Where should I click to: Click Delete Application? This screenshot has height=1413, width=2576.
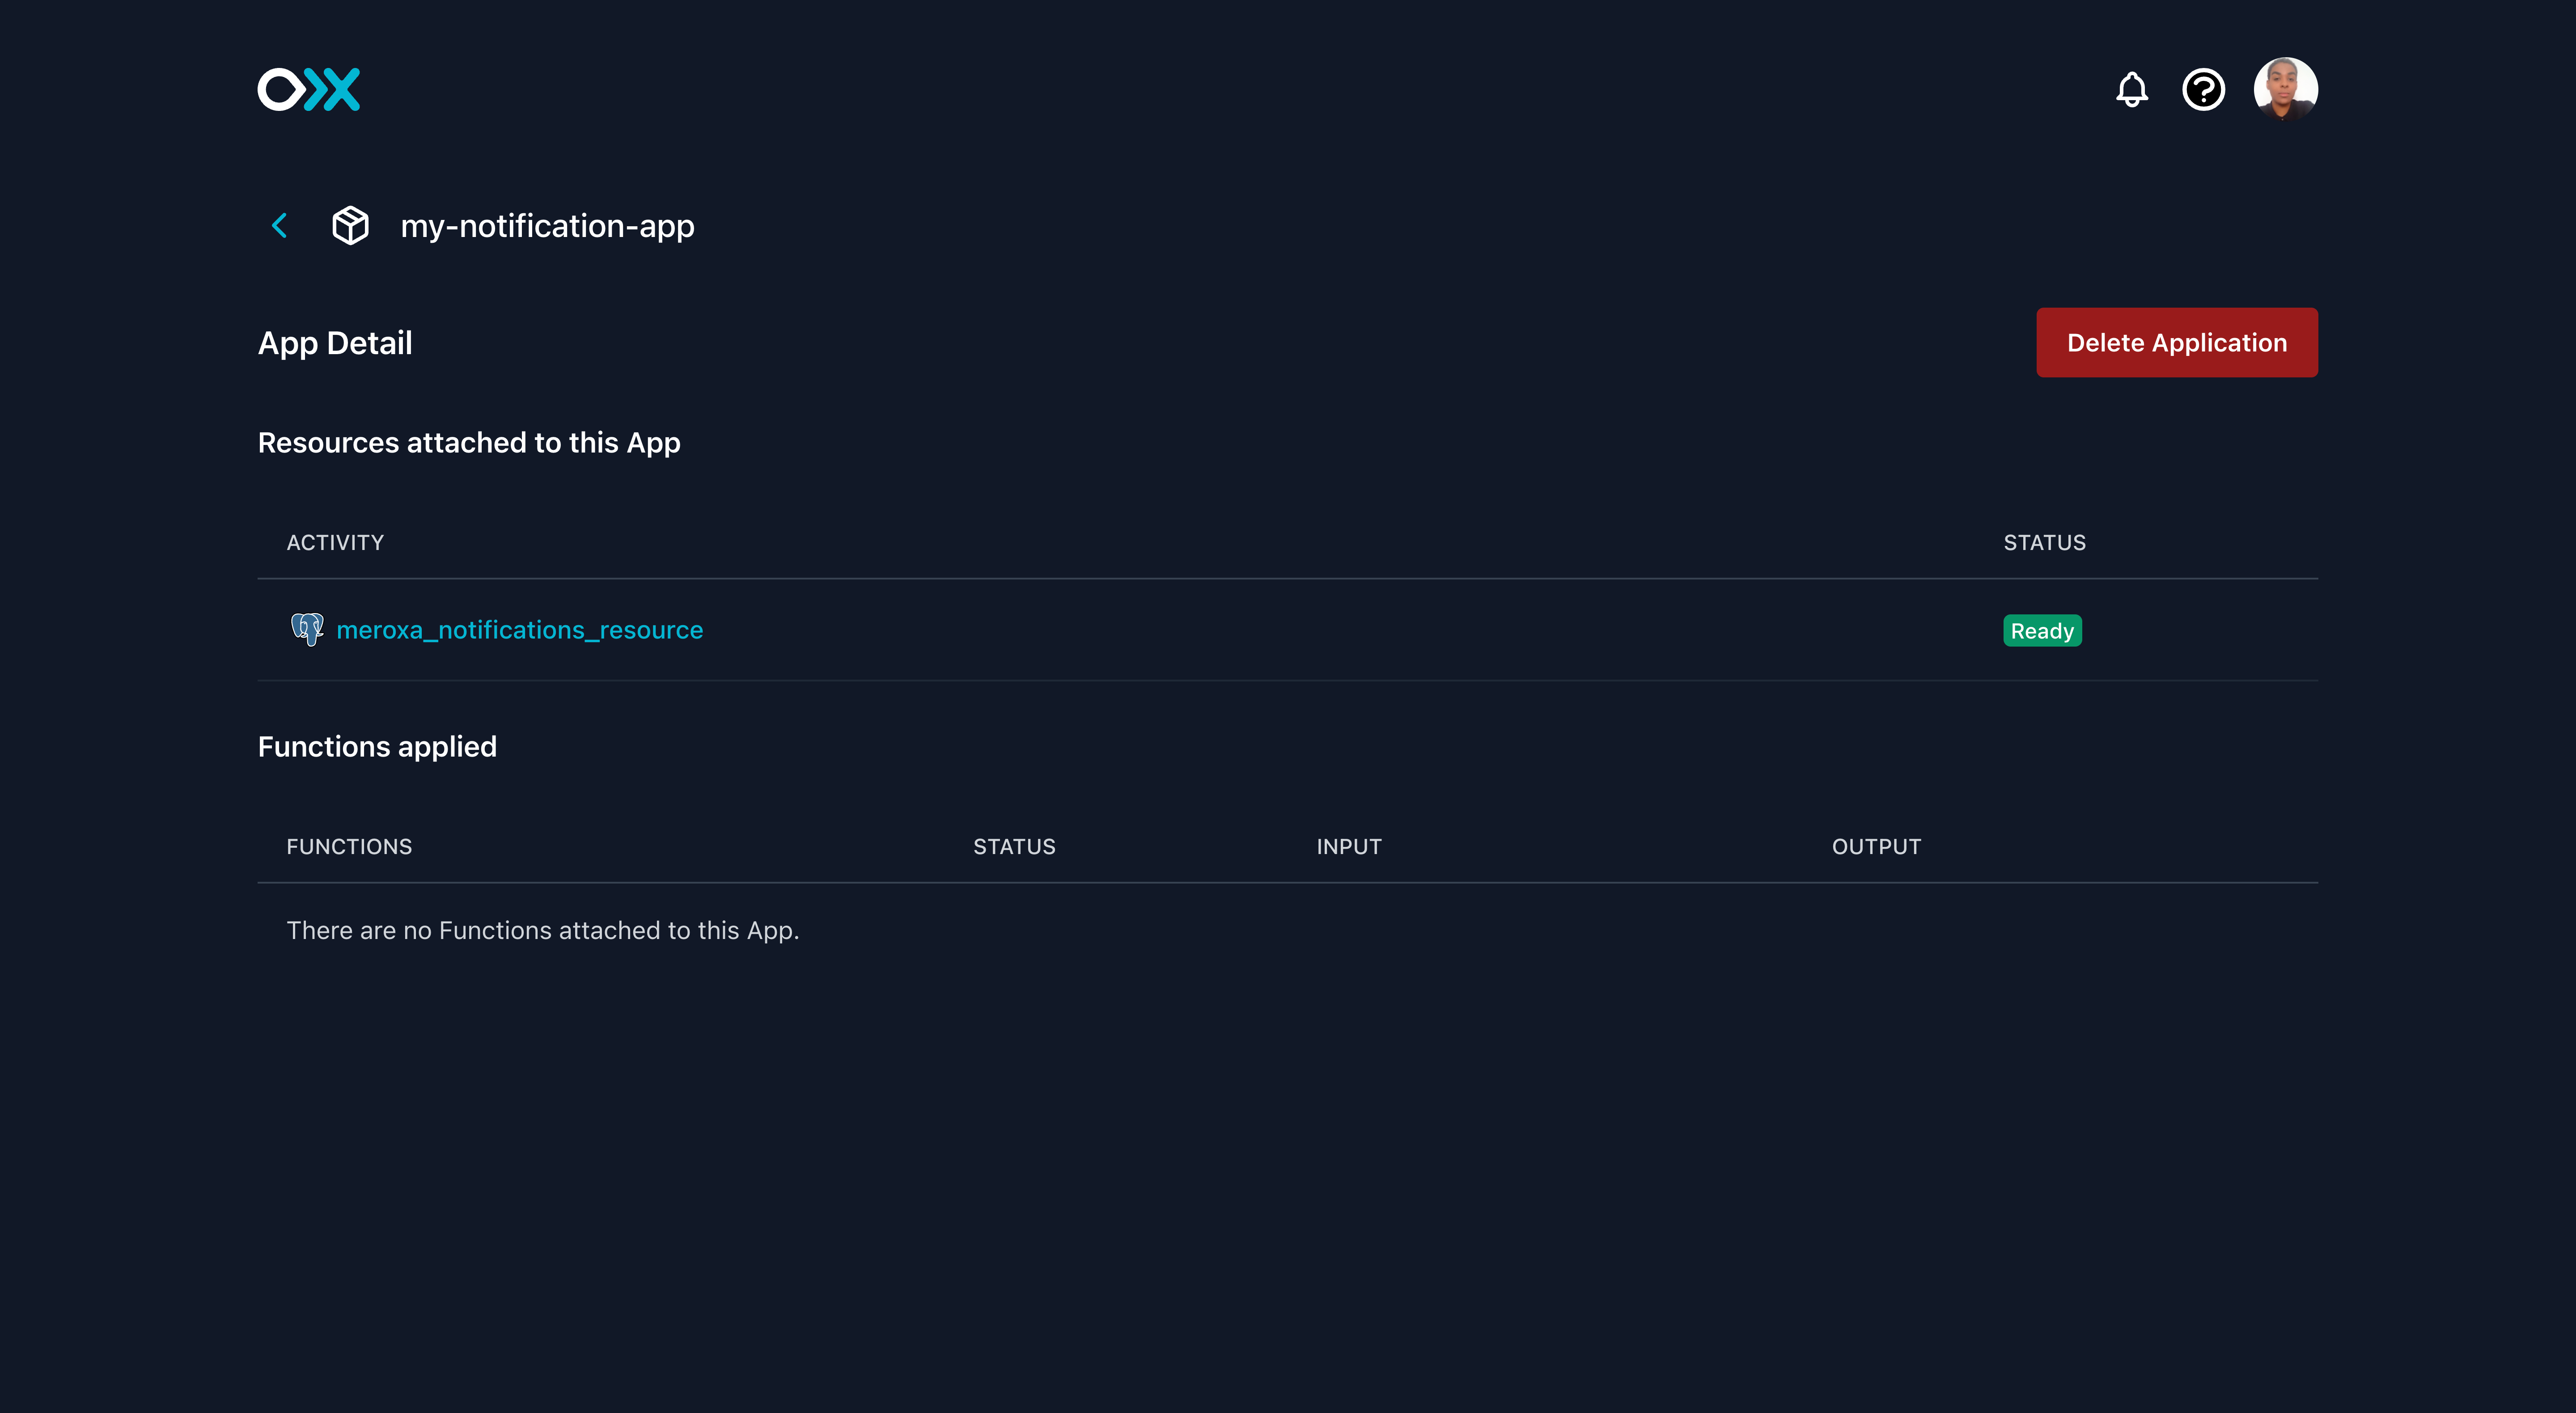pos(2176,342)
